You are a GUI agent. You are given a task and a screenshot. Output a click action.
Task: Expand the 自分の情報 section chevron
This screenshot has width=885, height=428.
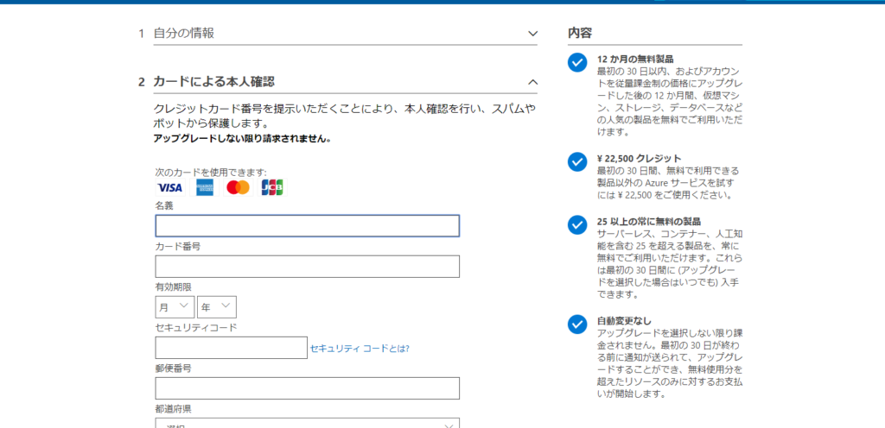pos(532,34)
